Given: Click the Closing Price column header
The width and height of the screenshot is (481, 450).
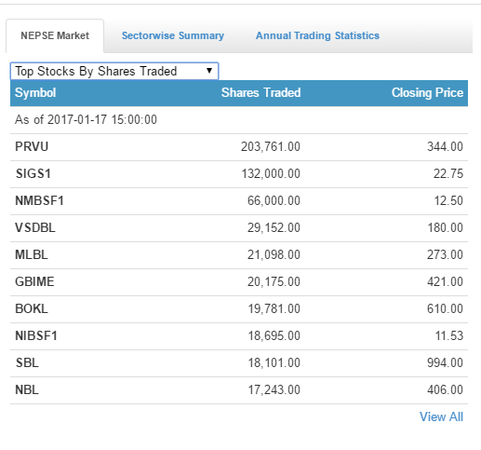Looking at the screenshot, I should tap(427, 92).
